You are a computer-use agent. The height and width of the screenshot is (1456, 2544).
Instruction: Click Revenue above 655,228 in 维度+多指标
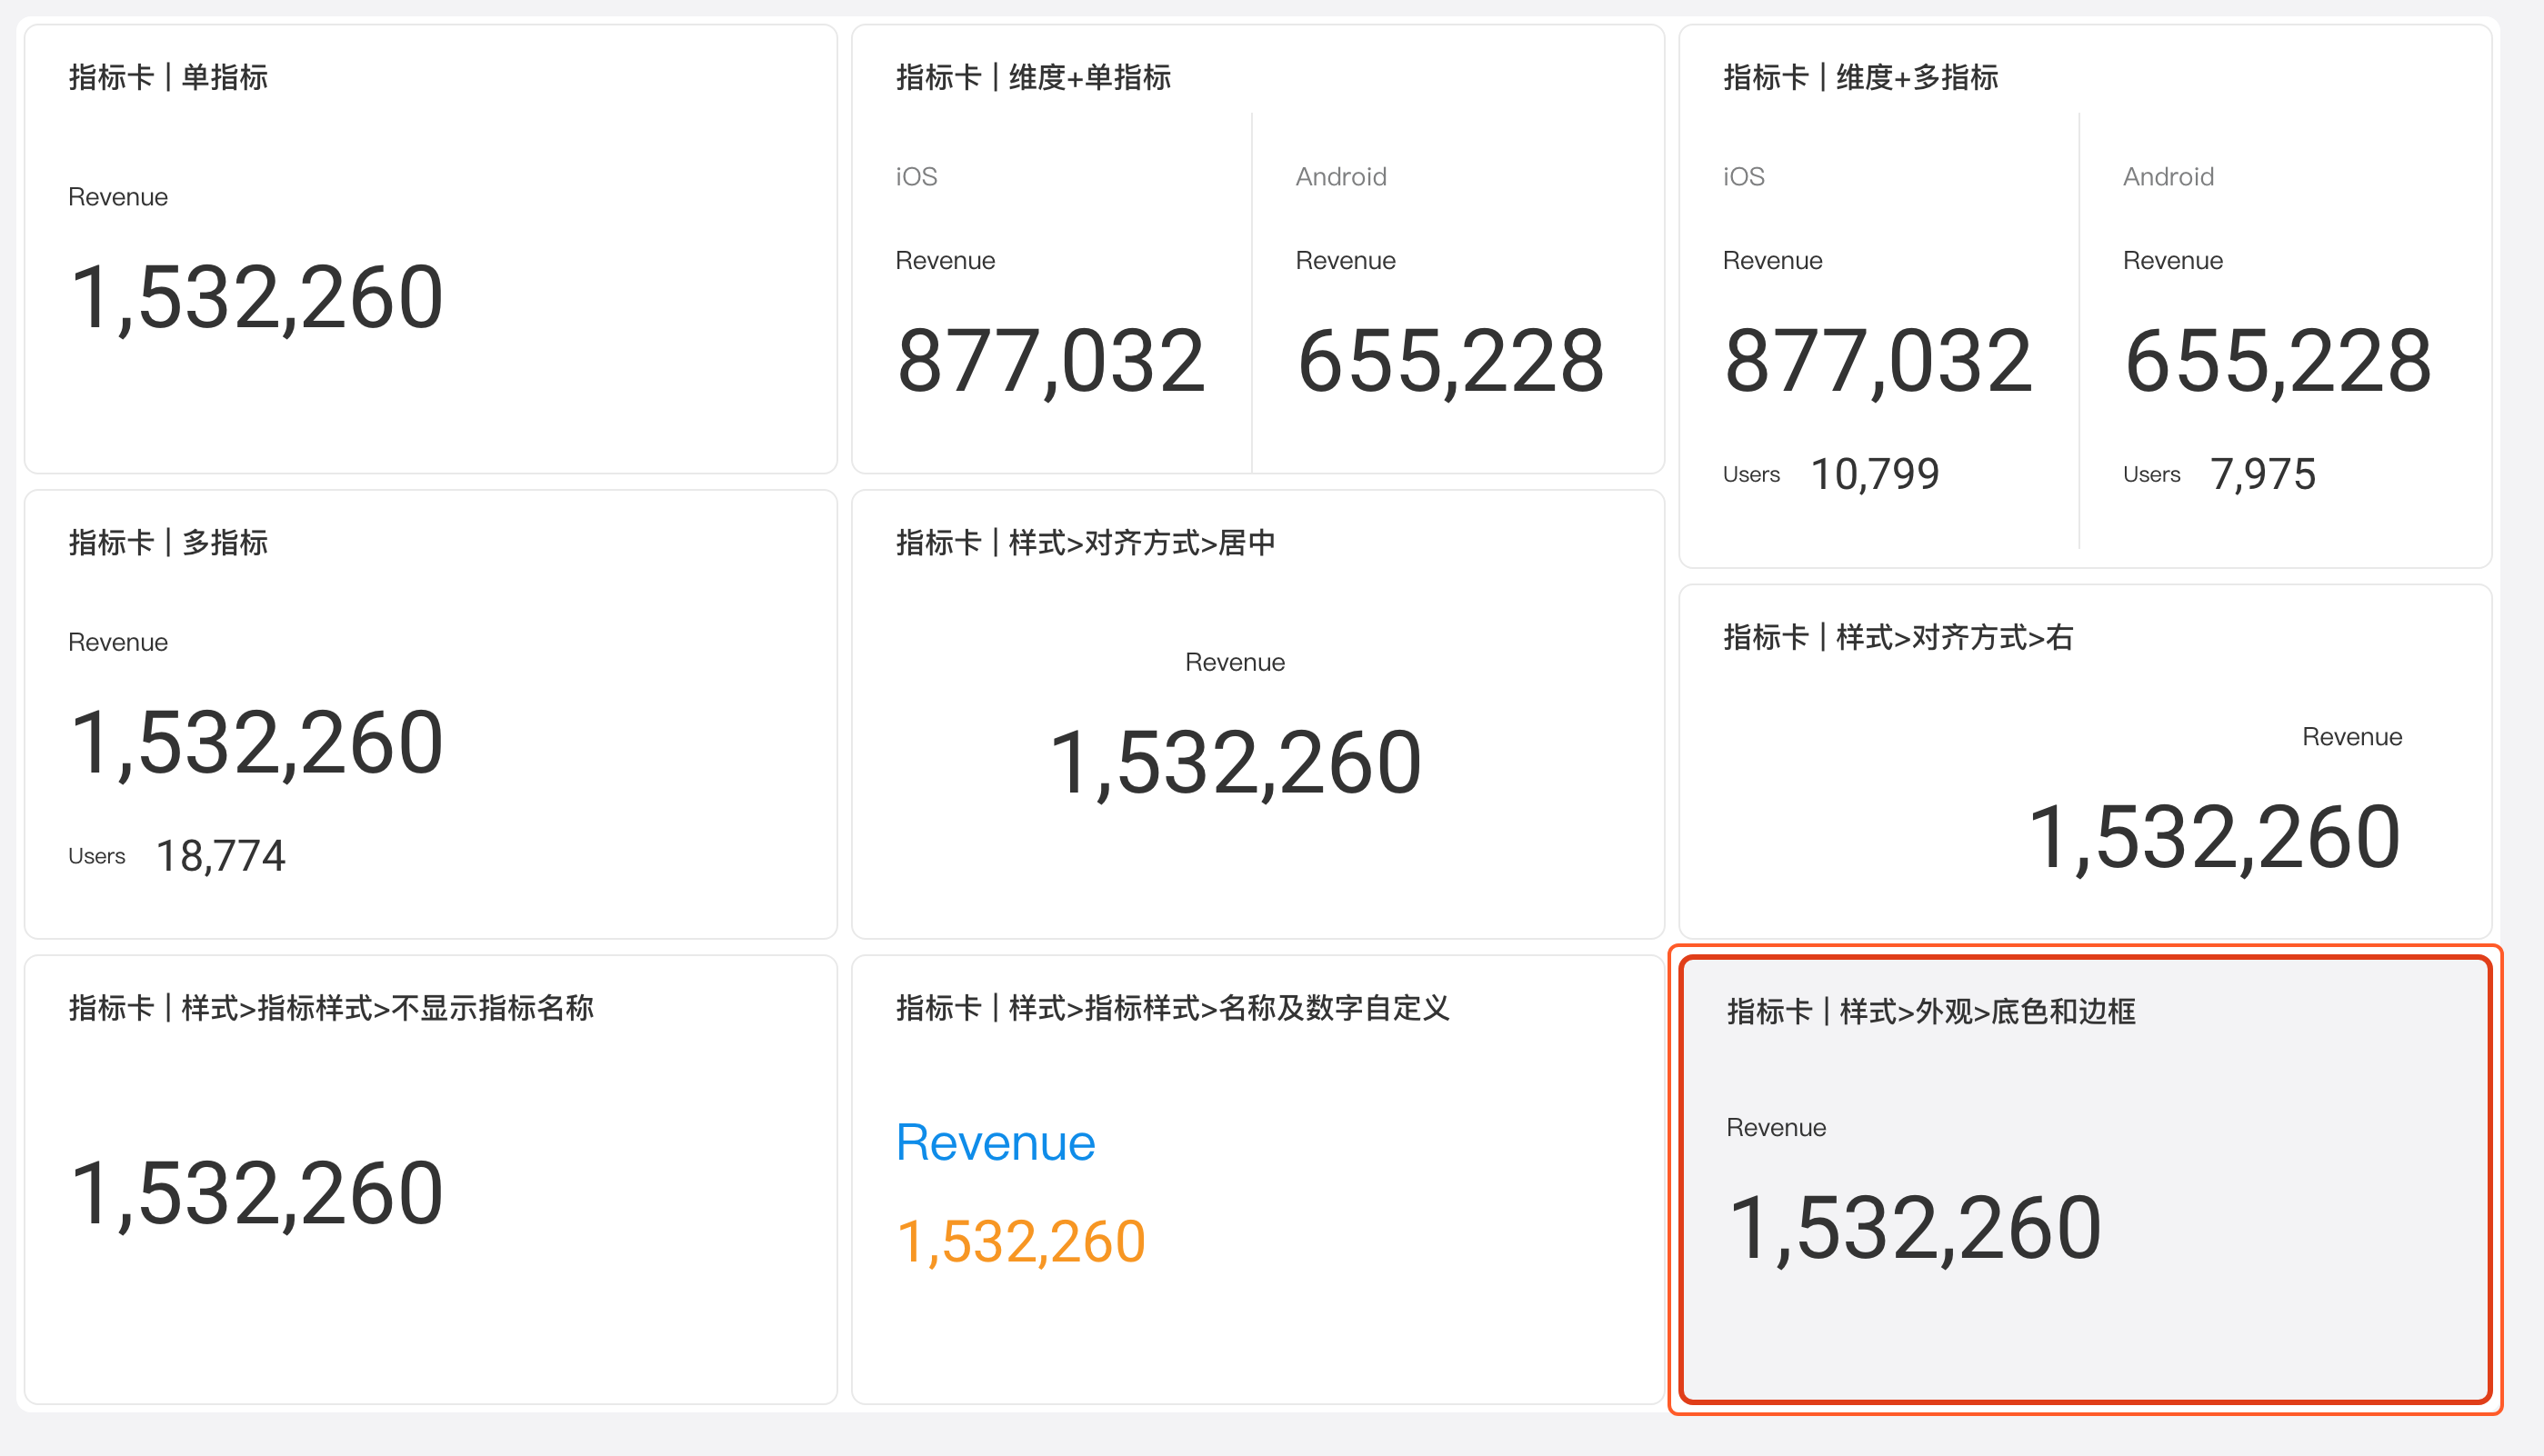coord(2173,261)
